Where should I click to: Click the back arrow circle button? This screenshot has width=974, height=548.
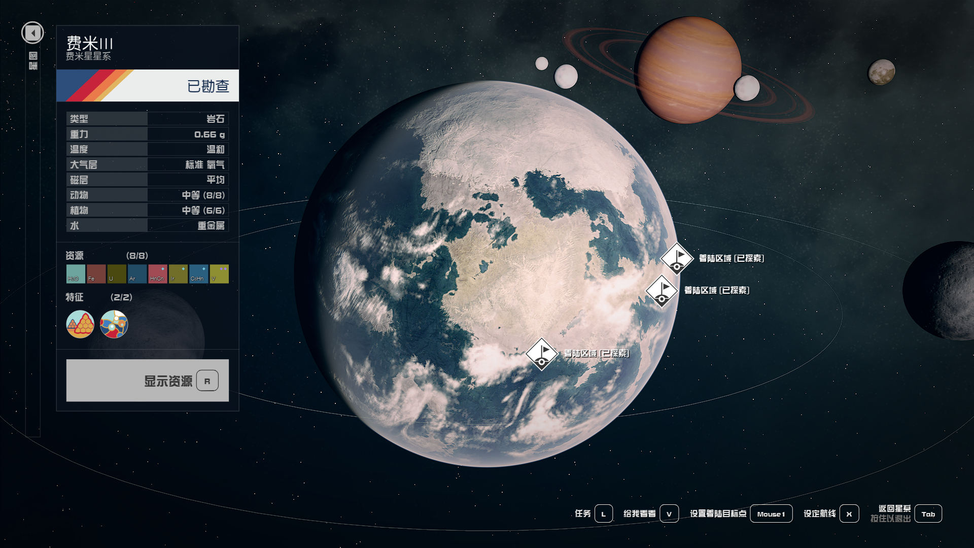32,33
